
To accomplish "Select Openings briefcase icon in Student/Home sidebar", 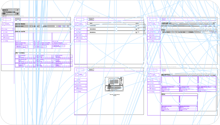I will 4,35.
